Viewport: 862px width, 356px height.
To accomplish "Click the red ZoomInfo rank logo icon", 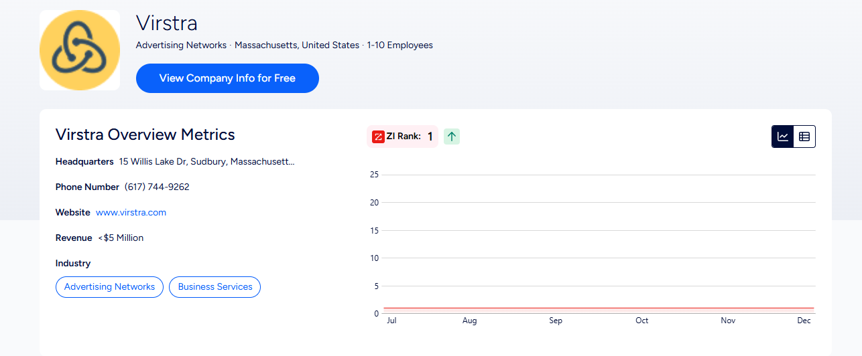I will (x=378, y=137).
